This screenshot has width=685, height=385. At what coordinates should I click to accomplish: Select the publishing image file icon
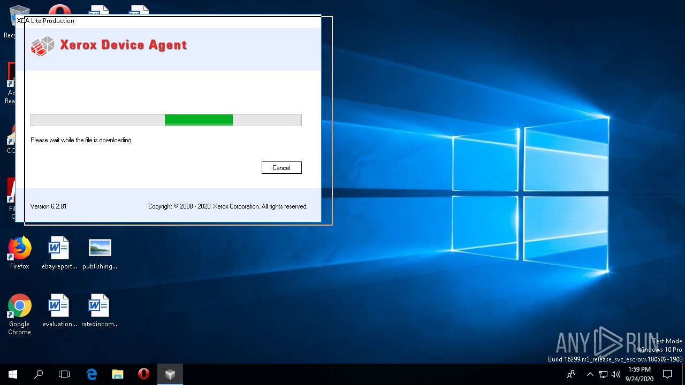100,253
